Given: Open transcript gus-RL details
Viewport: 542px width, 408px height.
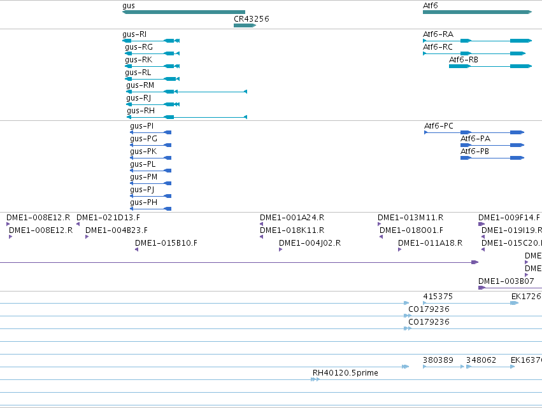Looking at the screenshot, I should [x=152, y=79].
